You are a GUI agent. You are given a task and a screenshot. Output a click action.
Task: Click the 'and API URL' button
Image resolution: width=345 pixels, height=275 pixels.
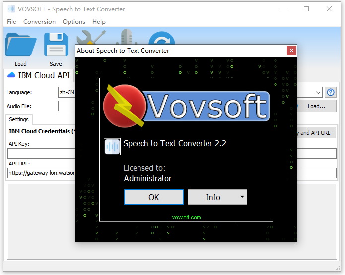click(x=315, y=133)
